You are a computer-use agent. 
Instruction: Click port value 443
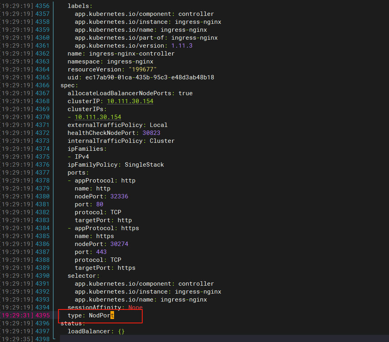101,252
